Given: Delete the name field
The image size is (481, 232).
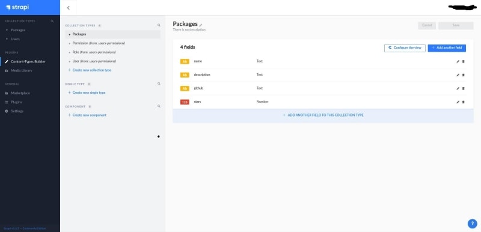Looking at the screenshot, I should [x=463, y=61].
